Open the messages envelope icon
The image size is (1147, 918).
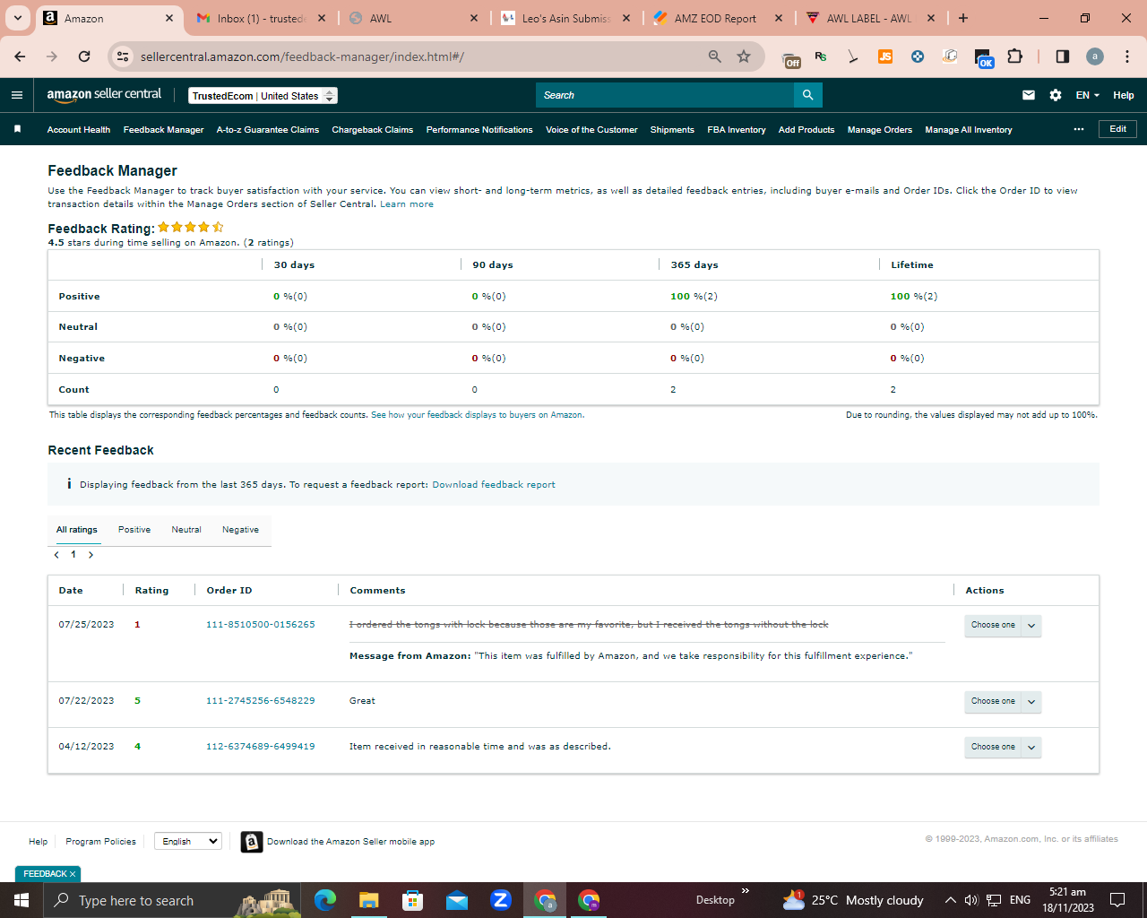[x=1029, y=95]
